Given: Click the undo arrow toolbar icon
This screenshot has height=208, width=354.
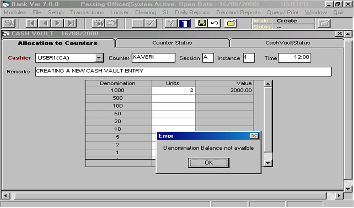Looking at the screenshot, I should click(x=215, y=24).
